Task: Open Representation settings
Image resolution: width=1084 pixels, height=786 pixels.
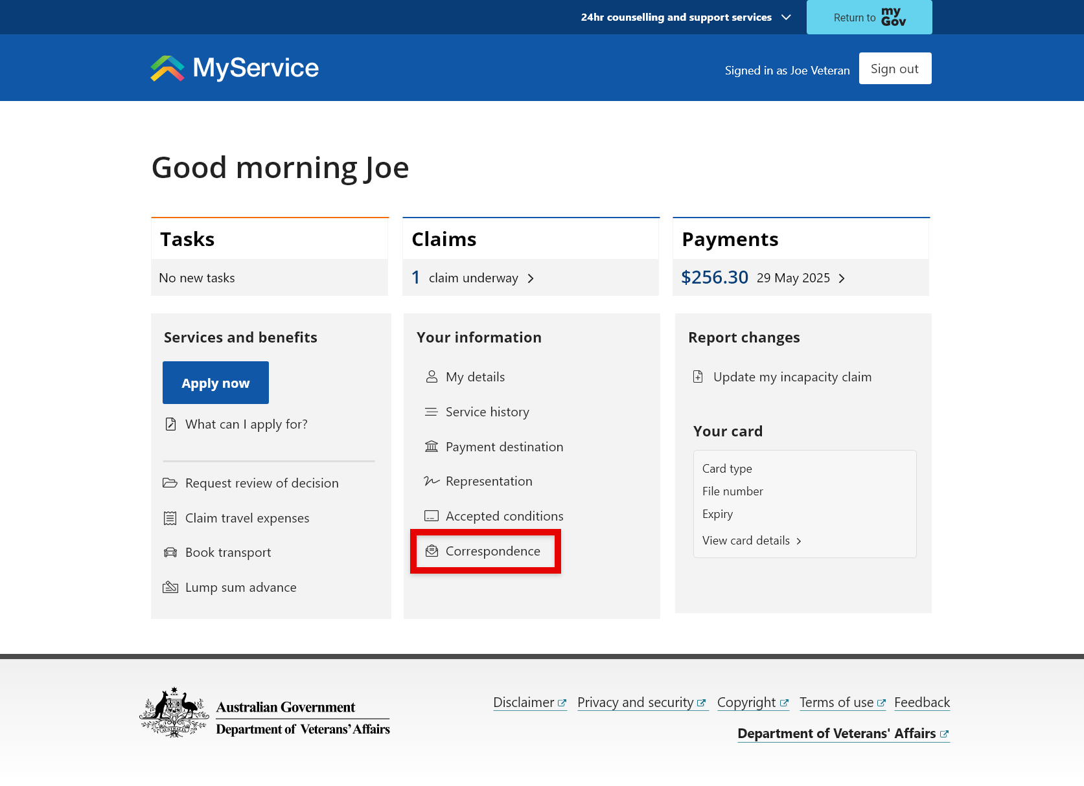Action: (x=489, y=480)
